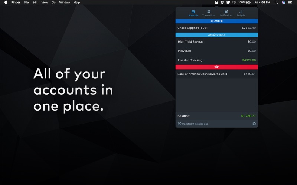Click the refresh history clock icon
The height and width of the screenshot is (185, 297).
tap(179, 124)
